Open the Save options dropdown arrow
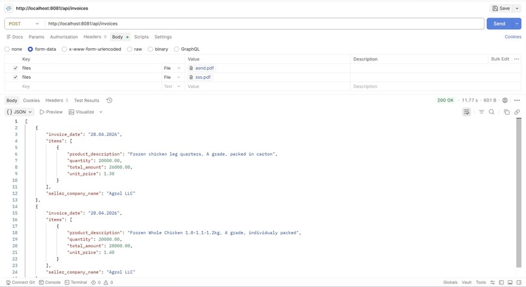526x287 pixels. [517, 8]
